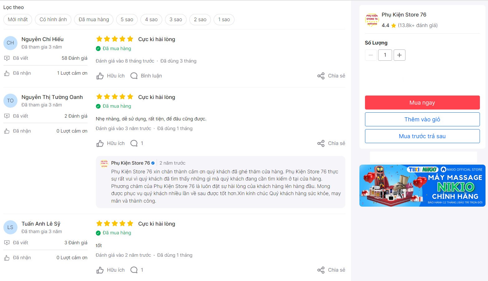Screen dimensions: 488x281
Task: Filter reviews by 5 sao
Action: (127, 20)
